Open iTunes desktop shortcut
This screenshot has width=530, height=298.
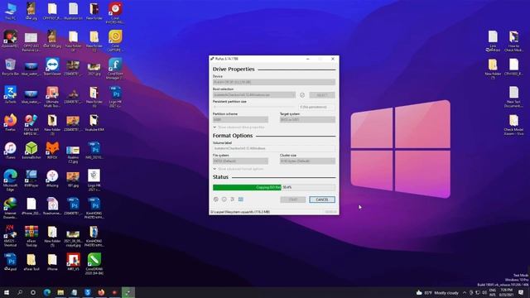pyautogui.click(x=10, y=151)
